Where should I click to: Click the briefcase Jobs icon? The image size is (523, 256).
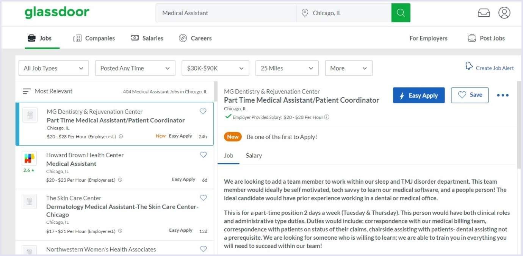click(31, 38)
